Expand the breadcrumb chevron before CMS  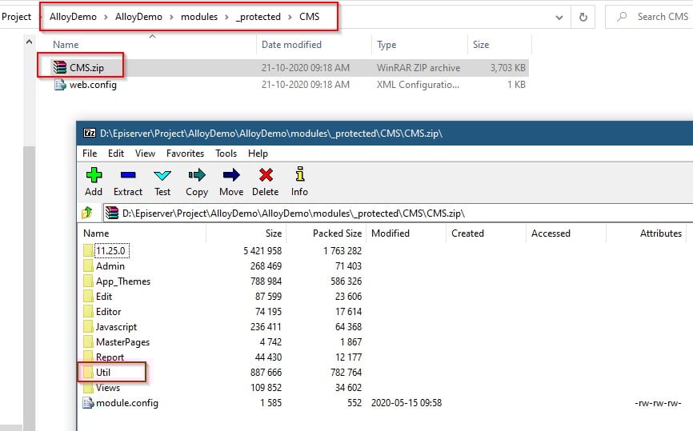click(x=290, y=17)
